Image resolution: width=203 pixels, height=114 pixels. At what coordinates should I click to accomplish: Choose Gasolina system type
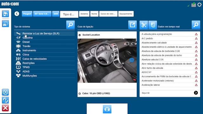tap(44, 38)
